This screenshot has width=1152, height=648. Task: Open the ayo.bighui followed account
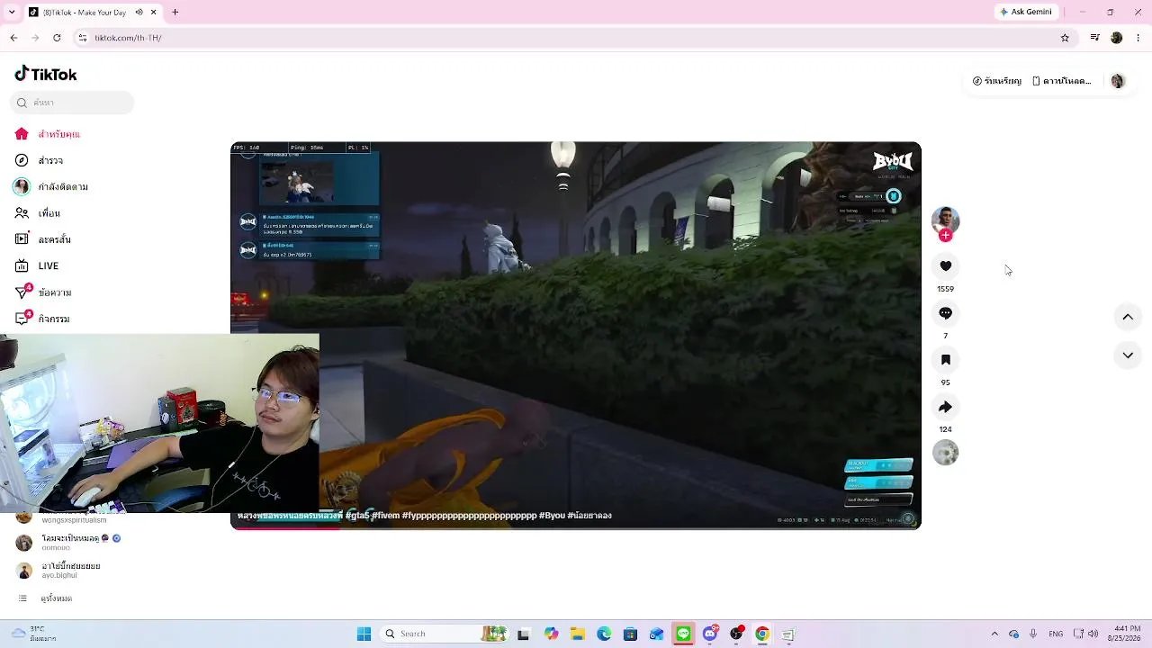point(59,571)
